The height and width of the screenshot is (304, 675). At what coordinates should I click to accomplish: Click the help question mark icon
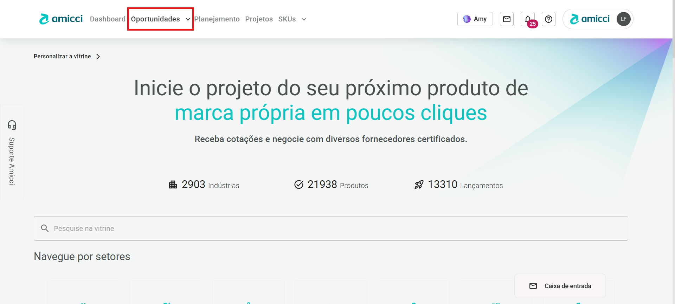point(548,19)
